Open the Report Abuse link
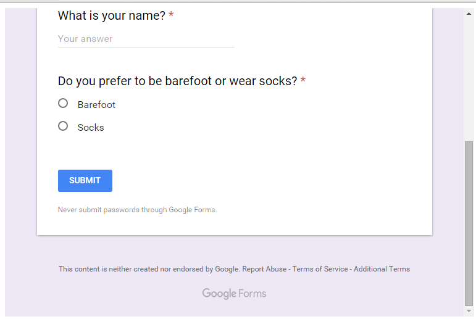Image resolution: width=476 pixels, height=319 pixels. point(264,269)
